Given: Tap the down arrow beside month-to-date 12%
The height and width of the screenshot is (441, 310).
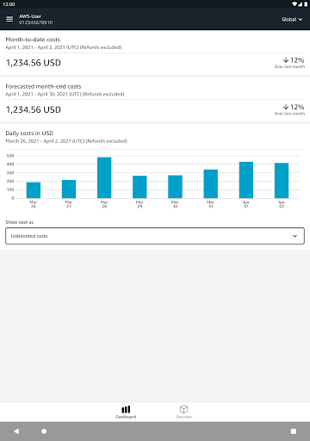Looking at the screenshot, I should pyautogui.click(x=286, y=59).
